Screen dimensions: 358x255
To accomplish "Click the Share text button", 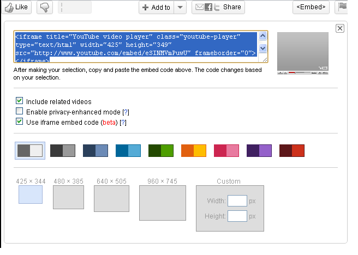I will tap(232, 7).
